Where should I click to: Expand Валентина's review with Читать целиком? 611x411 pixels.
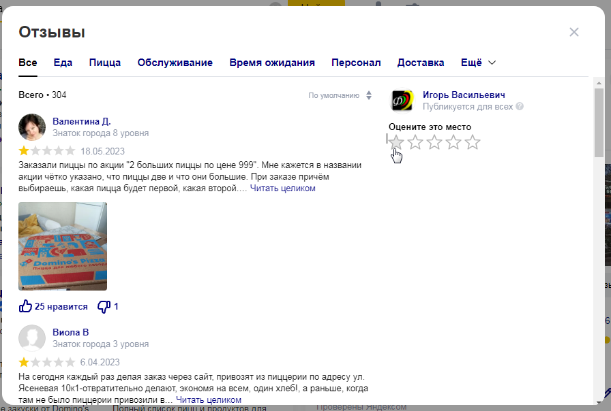[282, 188]
